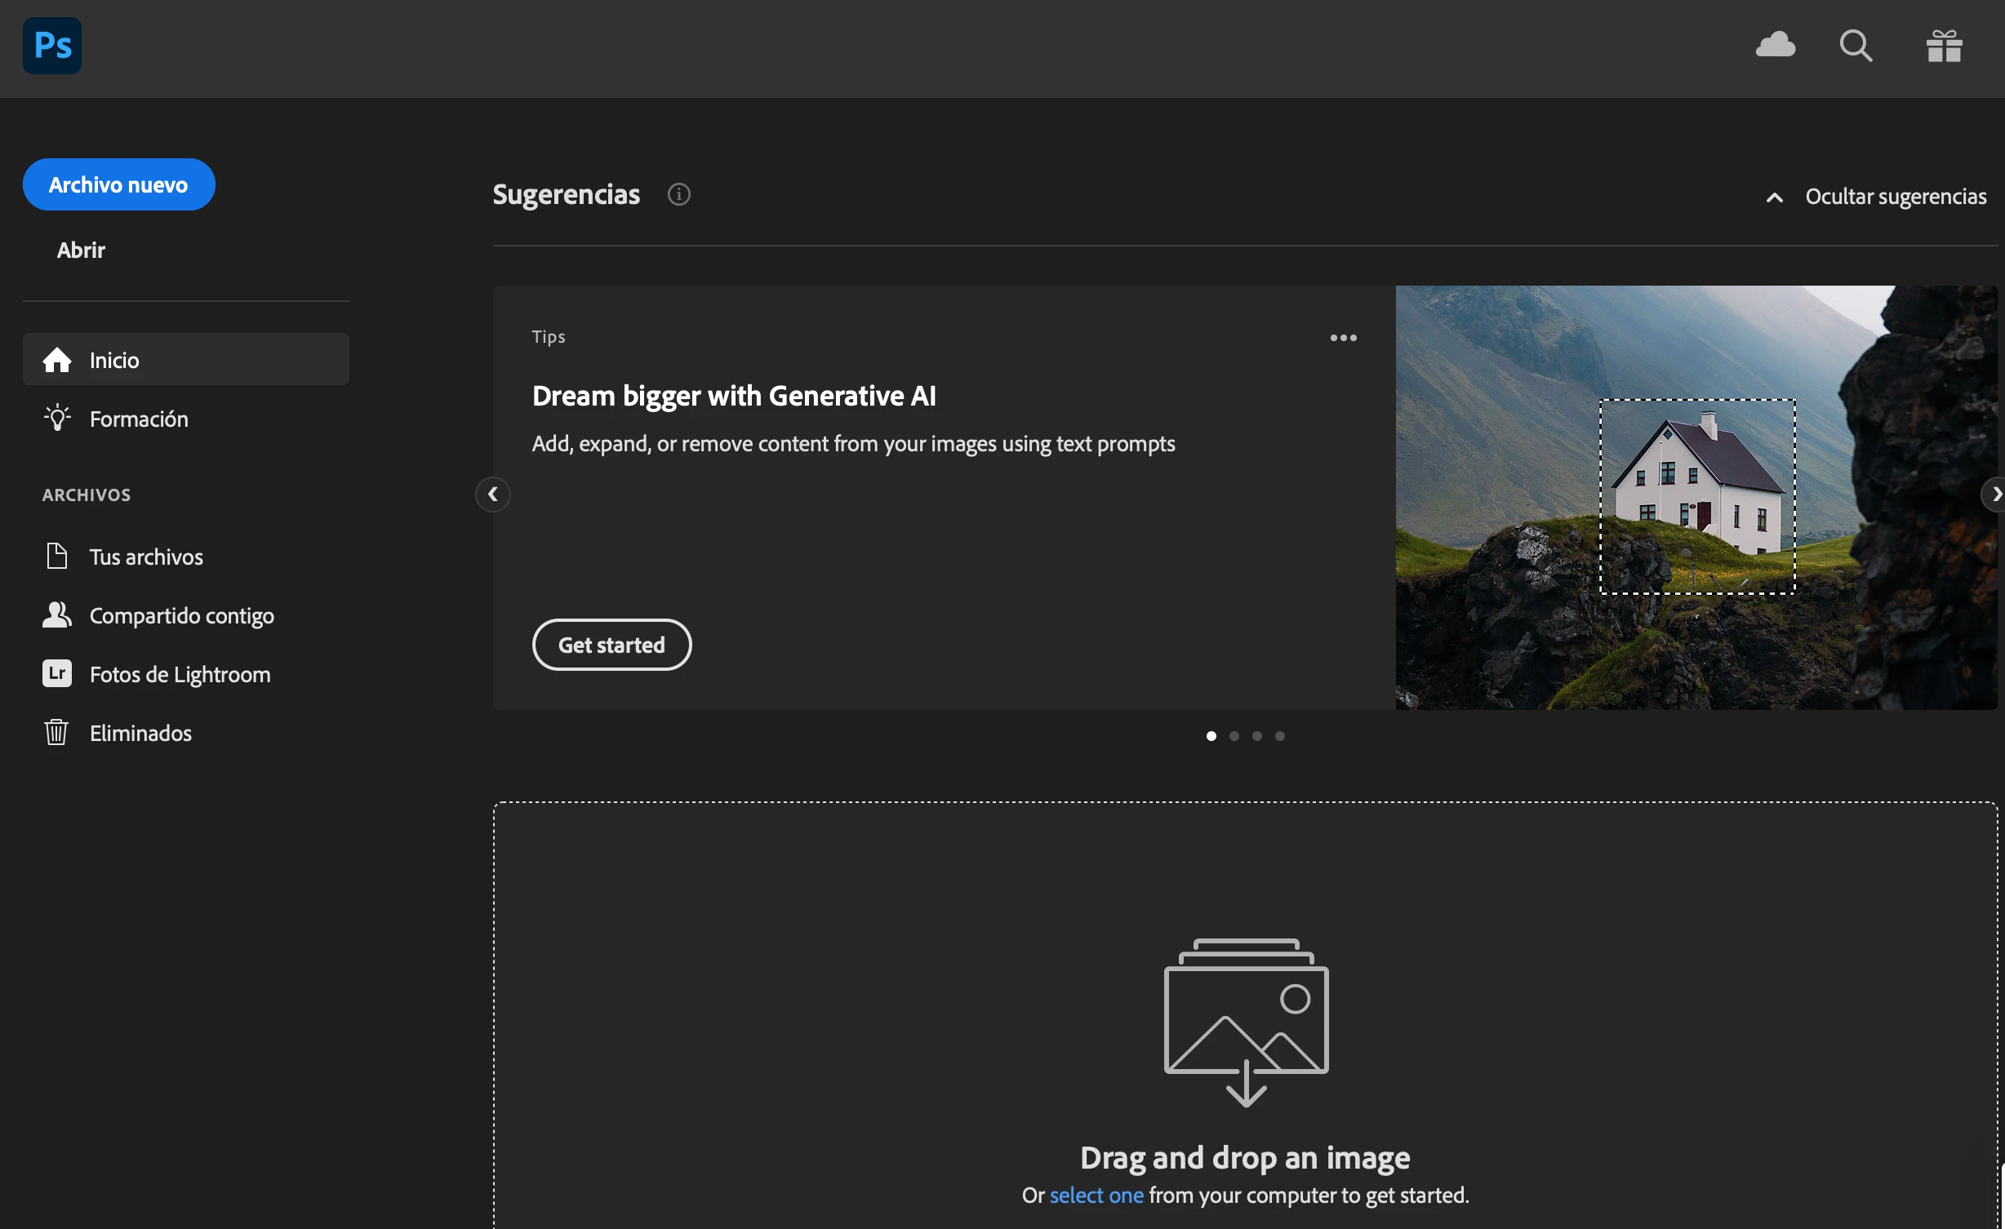The height and width of the screenshot is (1229, 2005).
Task: Open Fotos de Lightroom
Action: 180,675
